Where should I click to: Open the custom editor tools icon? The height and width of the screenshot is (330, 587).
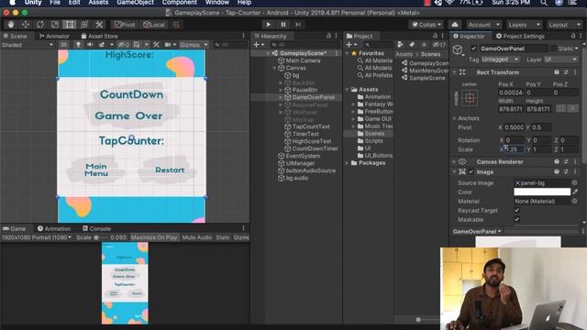[99, 25]
